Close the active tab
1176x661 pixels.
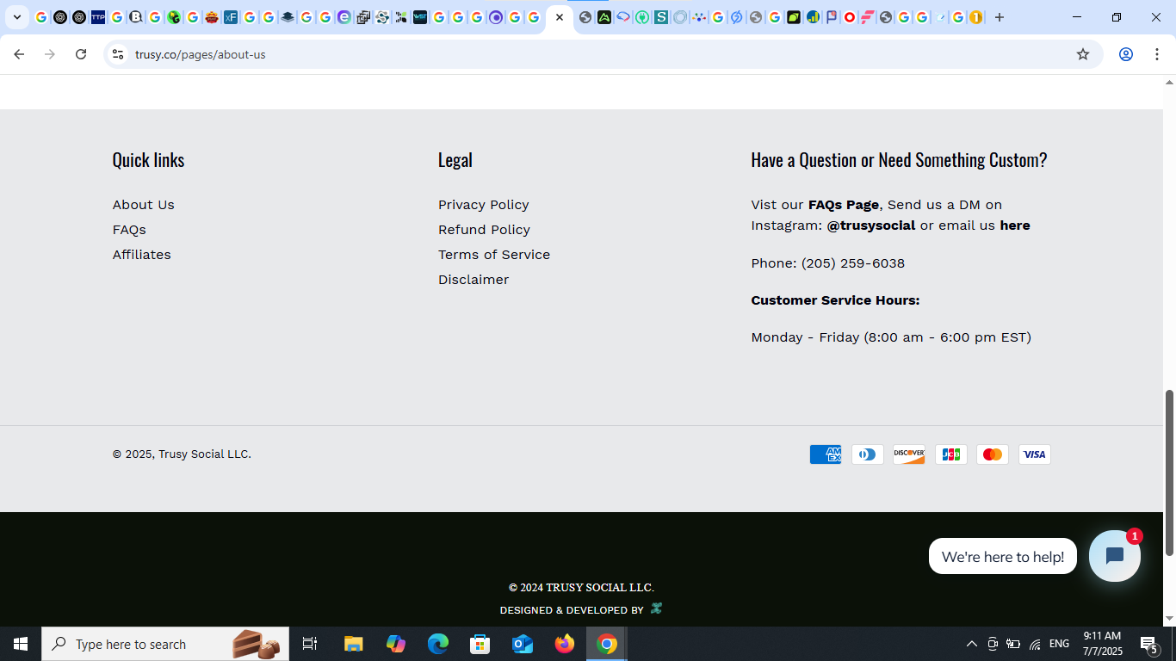click(560, 17)
